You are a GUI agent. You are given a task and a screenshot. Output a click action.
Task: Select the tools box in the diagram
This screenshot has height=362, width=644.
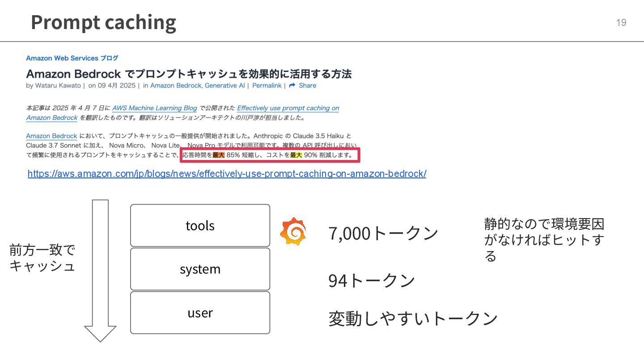pos(200,225)
